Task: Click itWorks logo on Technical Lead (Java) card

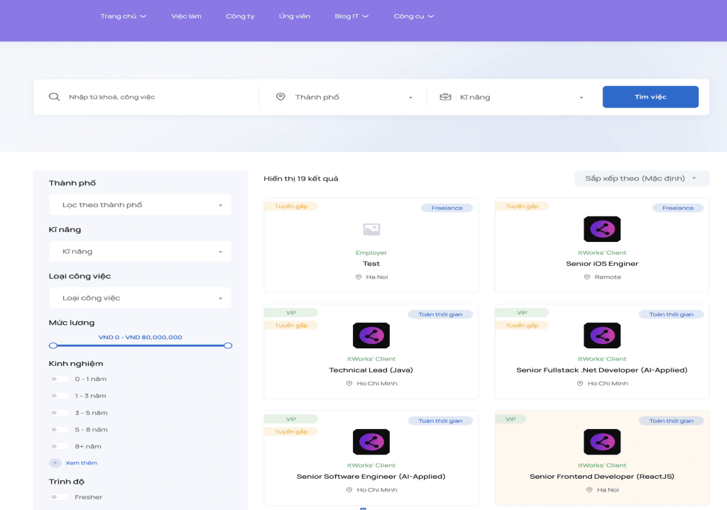Action: pos(371,336)
